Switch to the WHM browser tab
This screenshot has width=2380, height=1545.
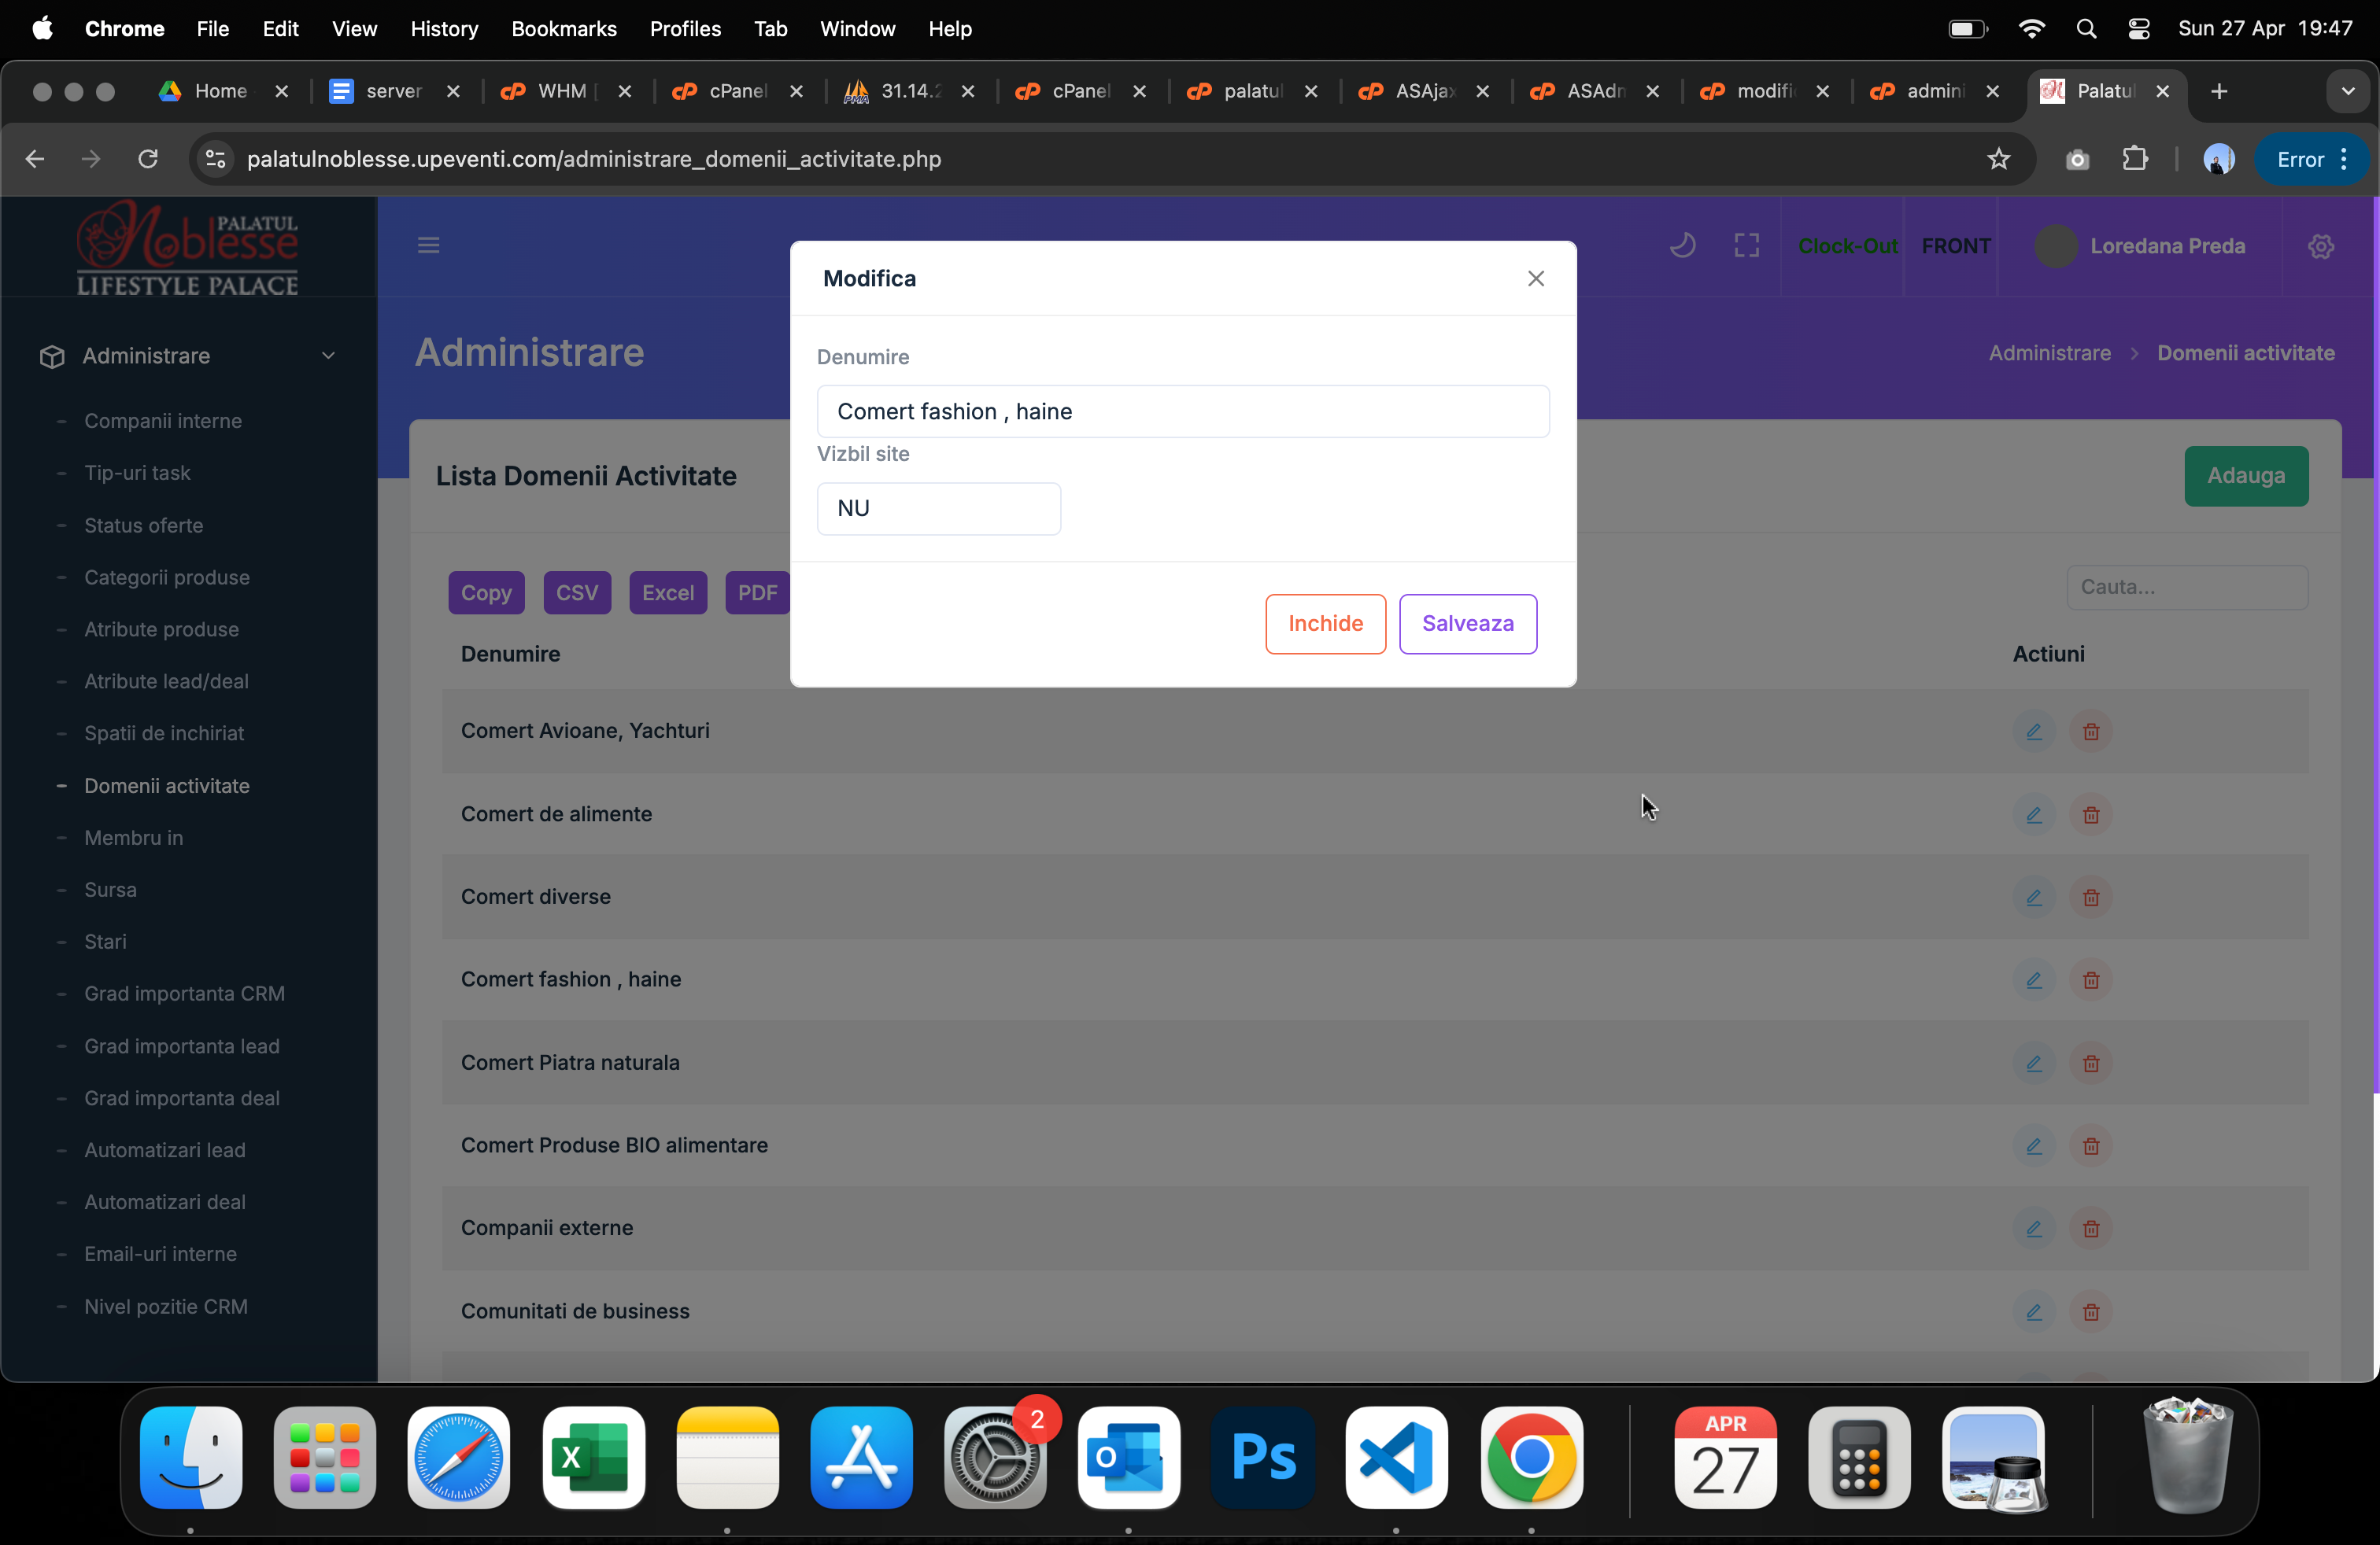coord(560,91)
